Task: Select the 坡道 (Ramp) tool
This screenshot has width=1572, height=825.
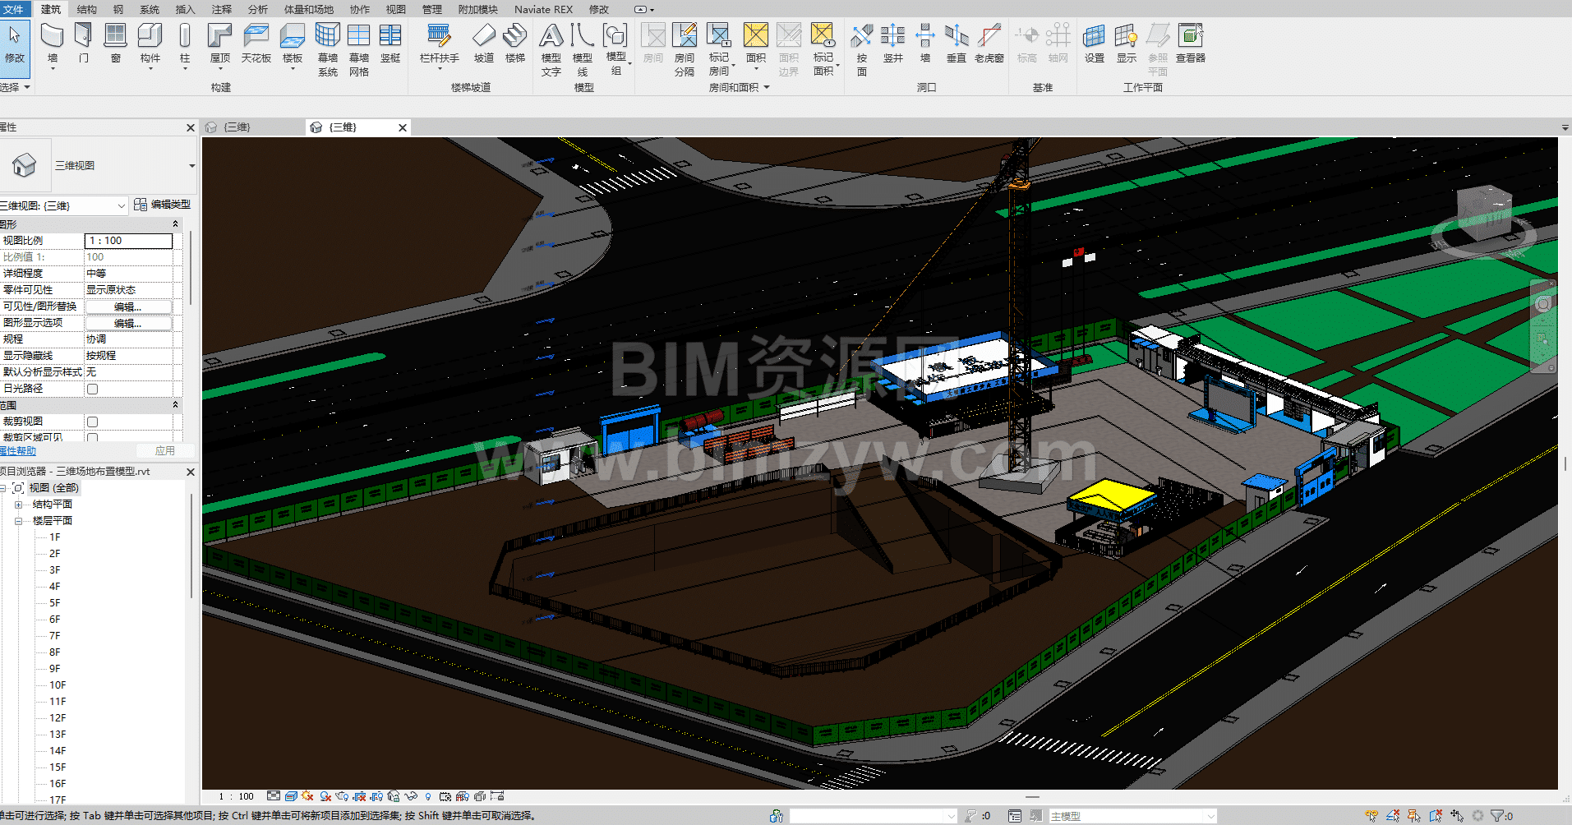Action: pos(483,44)
